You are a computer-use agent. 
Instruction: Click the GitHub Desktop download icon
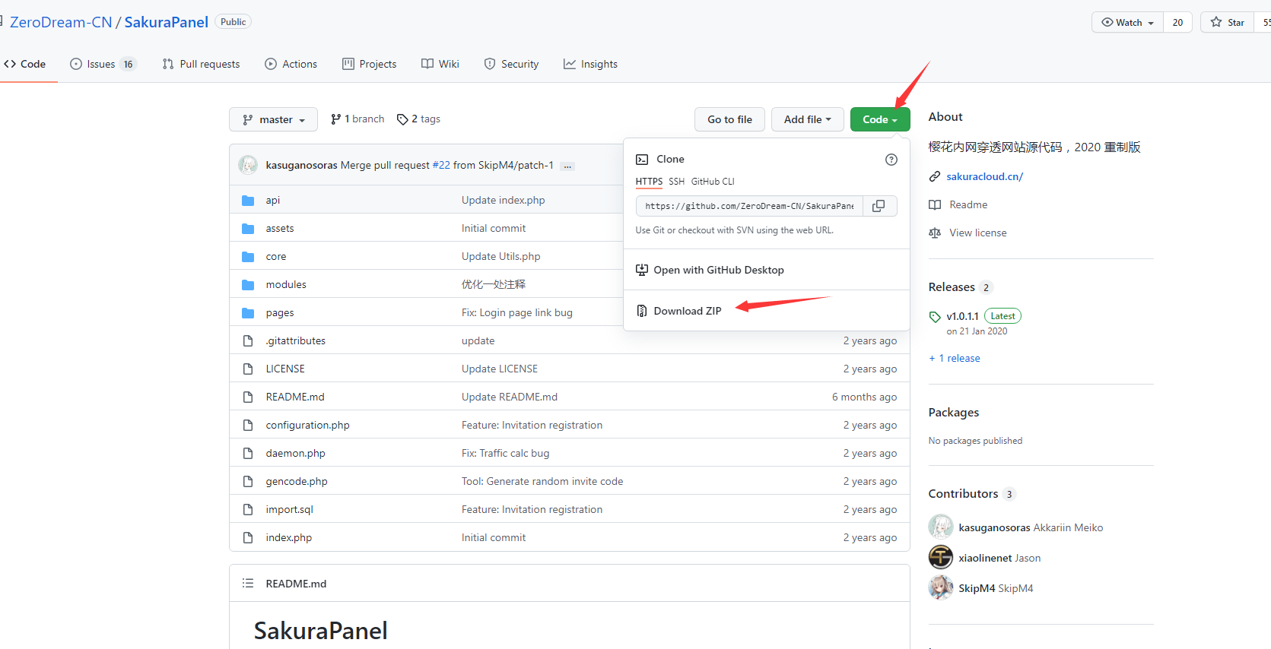[642, 271]
